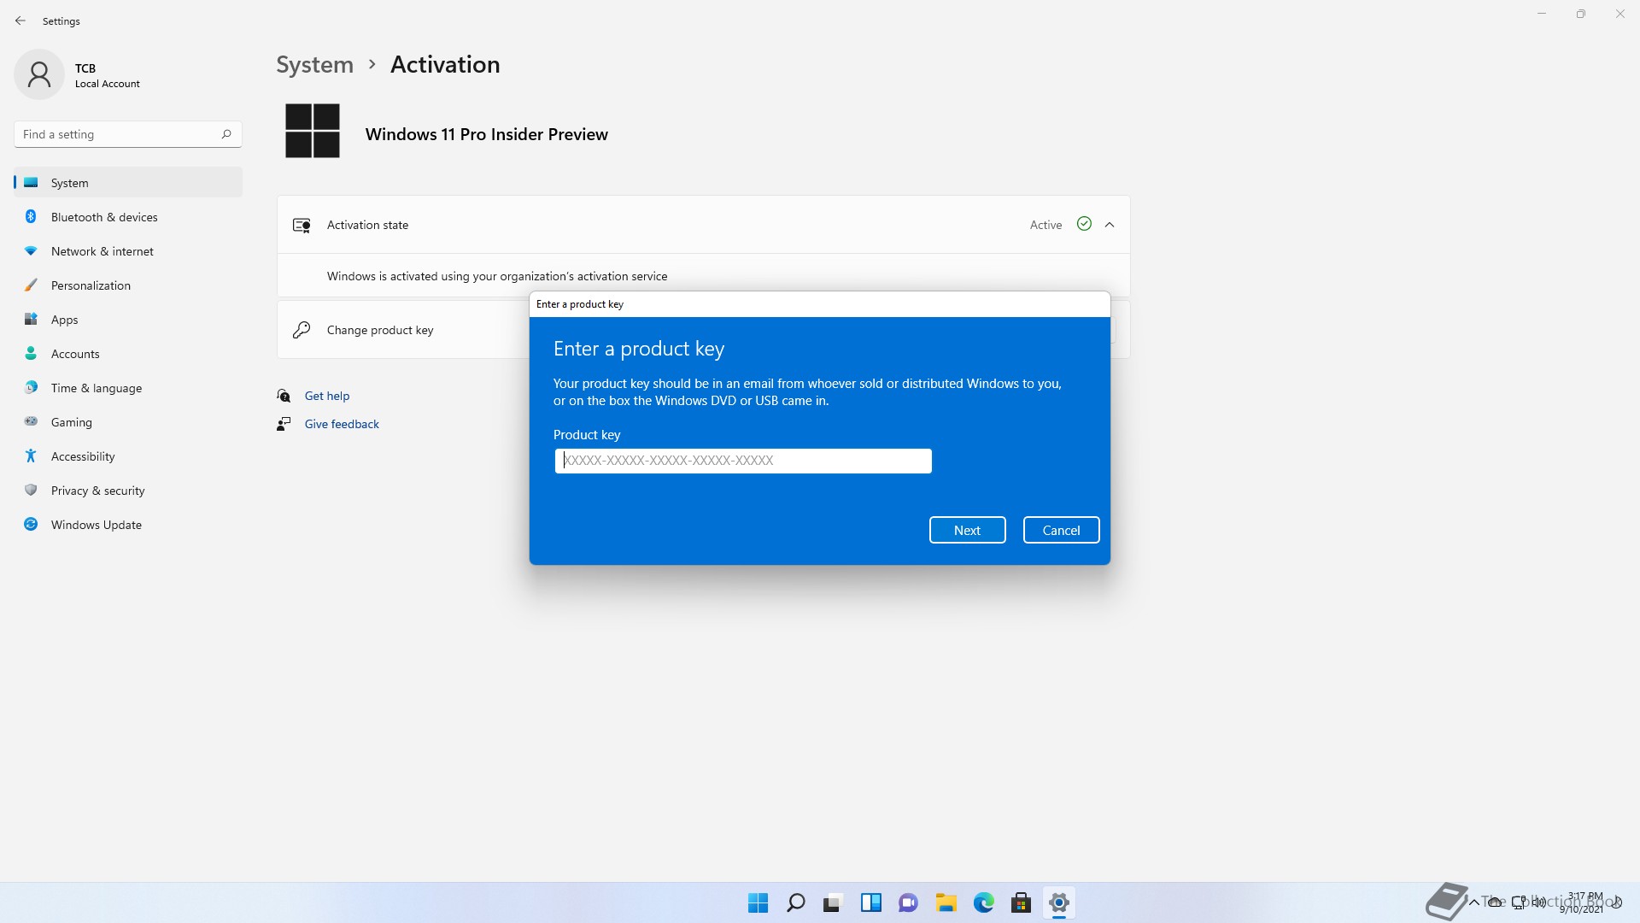1640x923 pixels.
Task: Click the Settings gear on the taskbar
Action: [x=1058, y=902]
